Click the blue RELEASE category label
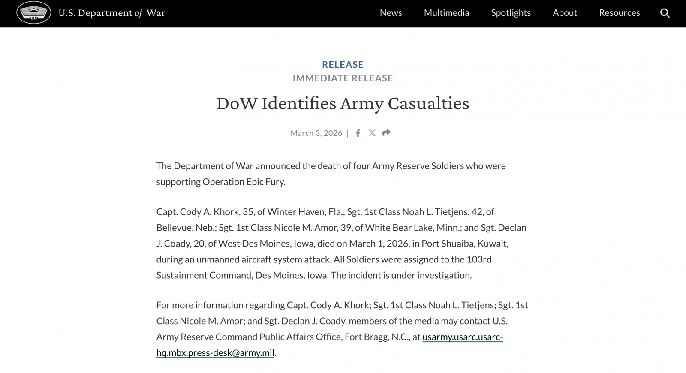 coord(343,65)
